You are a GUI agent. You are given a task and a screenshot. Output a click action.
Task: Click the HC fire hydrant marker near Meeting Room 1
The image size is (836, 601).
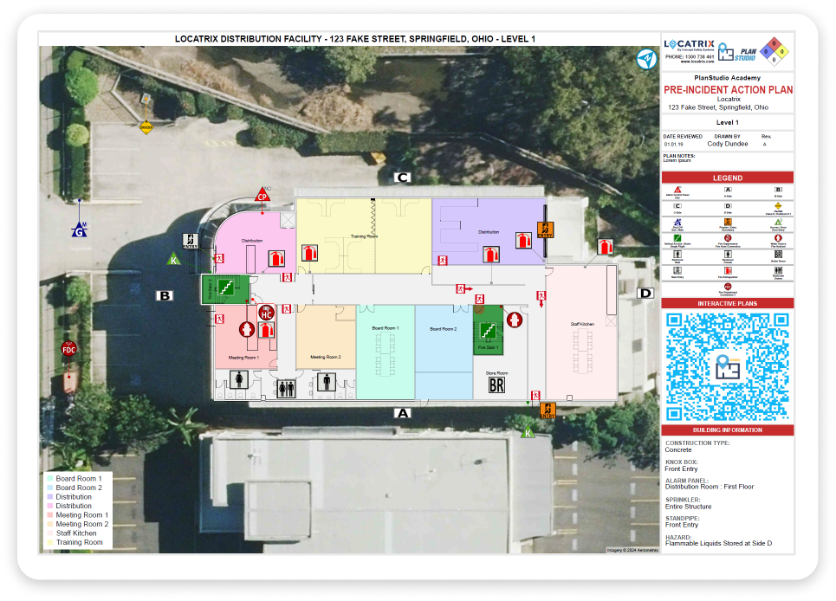tap(265, 313)
